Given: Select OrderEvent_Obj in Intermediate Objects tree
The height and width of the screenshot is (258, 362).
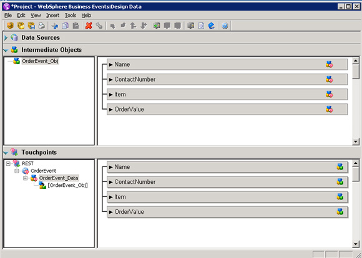Looking at the screenshot, I should click(x=40, y=61).
